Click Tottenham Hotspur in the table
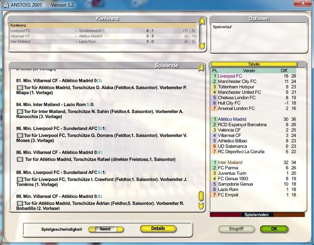Screen dimensions: 314x245 (x=236, y=87)
